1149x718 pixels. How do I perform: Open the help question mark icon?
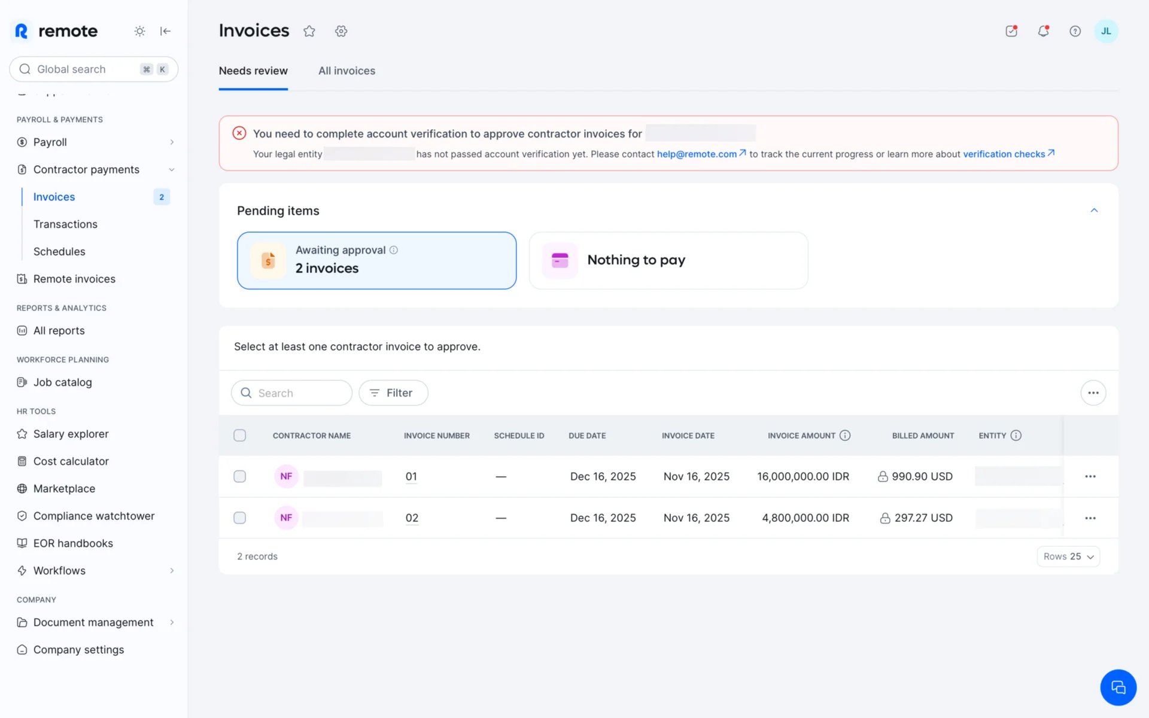[1075, 31]
